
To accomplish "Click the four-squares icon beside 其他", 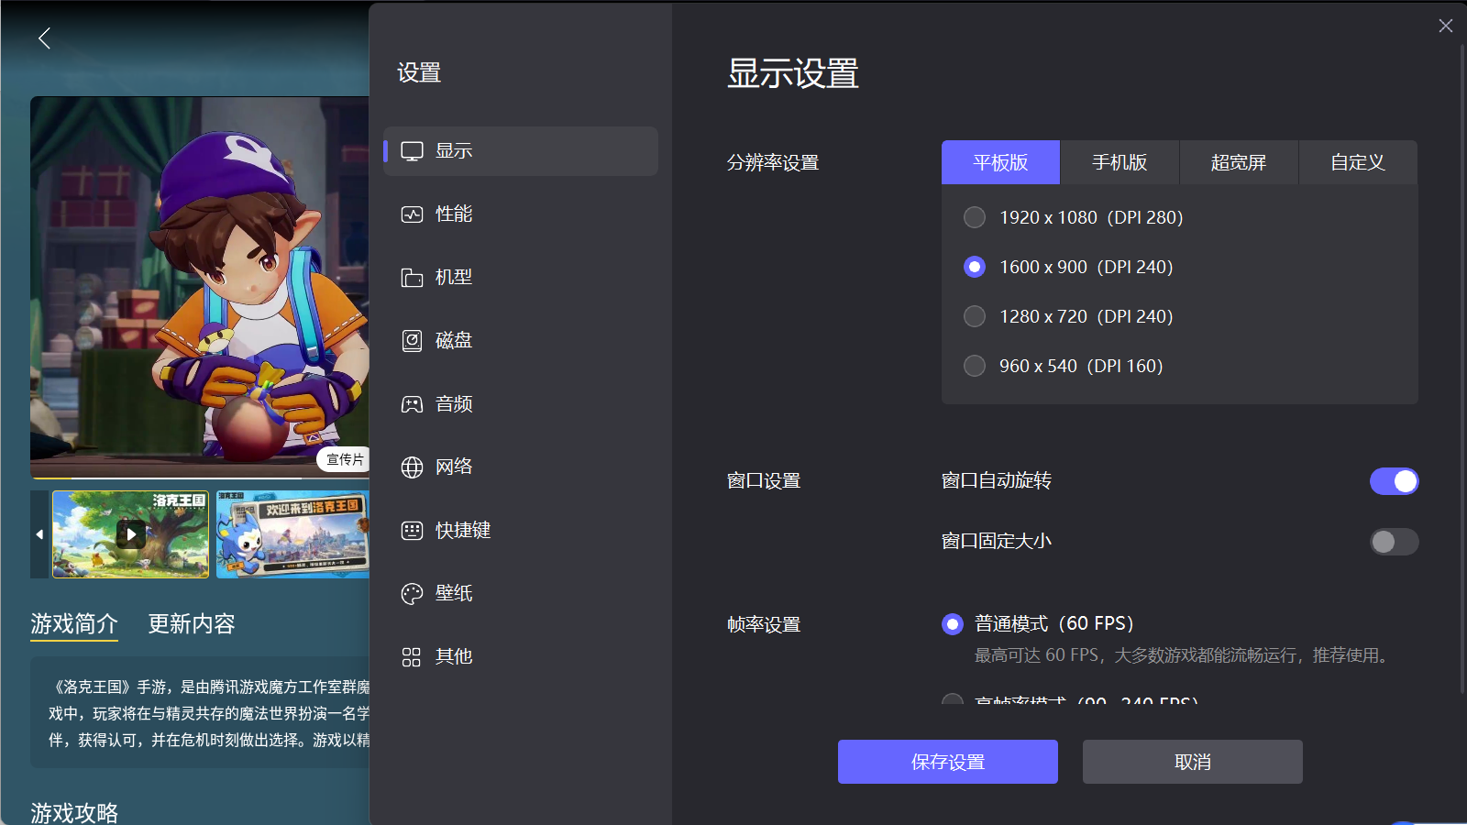I will [412, 657].
